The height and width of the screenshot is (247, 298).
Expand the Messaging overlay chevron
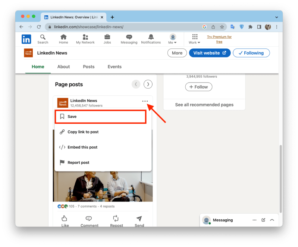coord(272,220)
